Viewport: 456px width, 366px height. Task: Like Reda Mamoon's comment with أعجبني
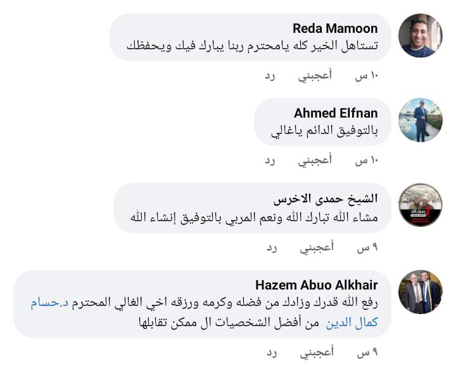tap(315, 76)
